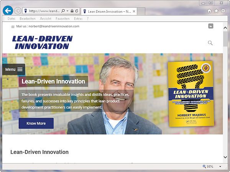Viewport: 230px width, 172px height.
Task: Refresh the page with reload icon
Action: coord(77,11)
